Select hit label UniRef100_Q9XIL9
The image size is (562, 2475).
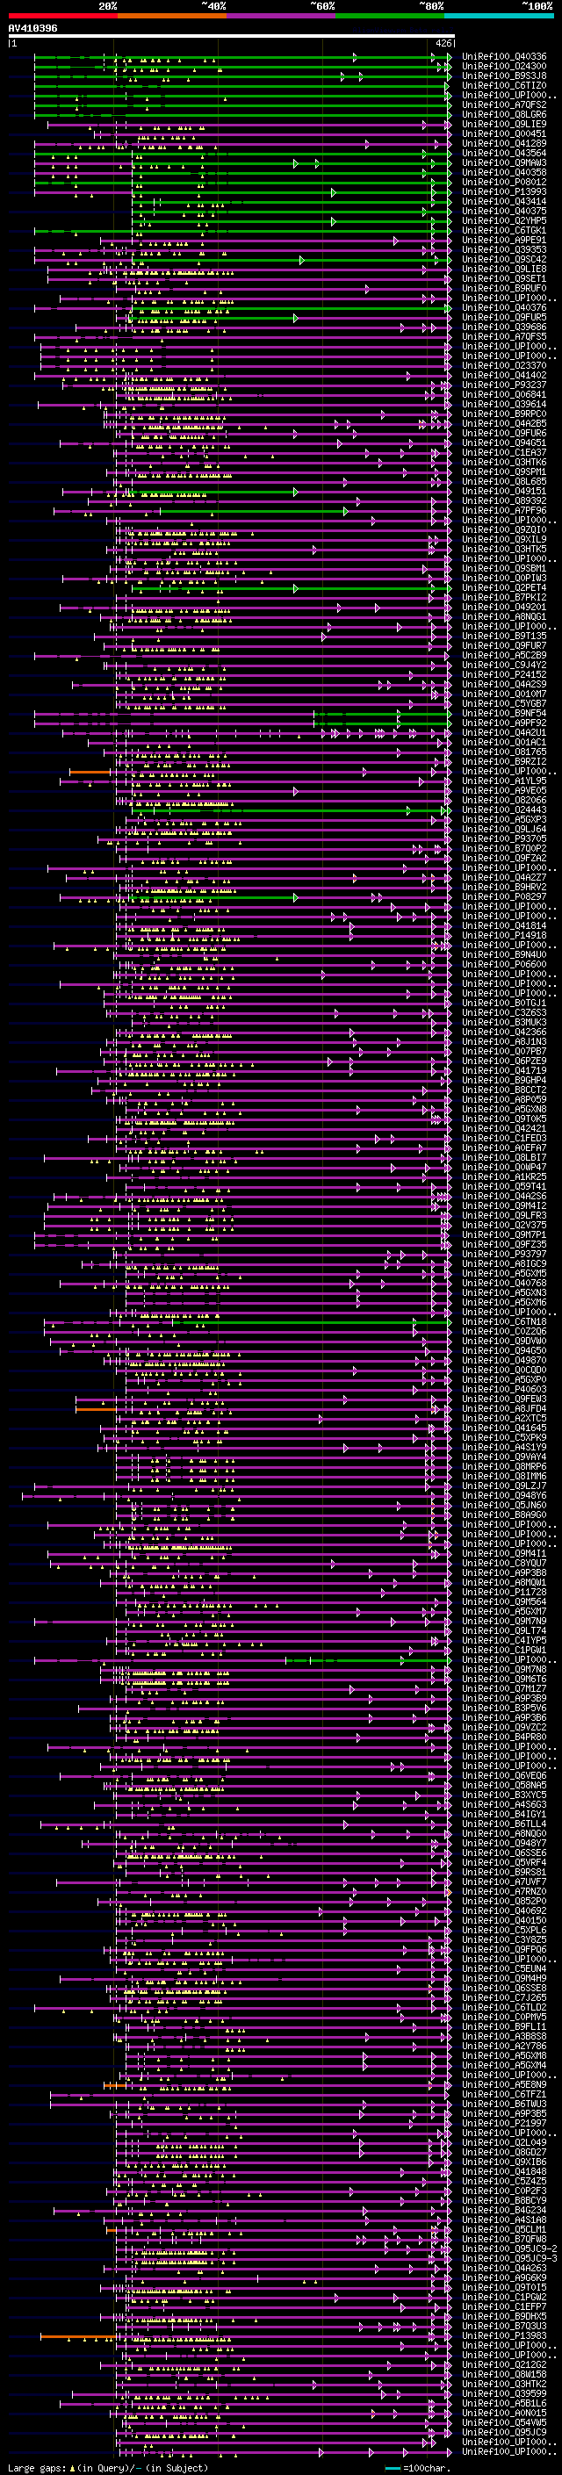503,539
